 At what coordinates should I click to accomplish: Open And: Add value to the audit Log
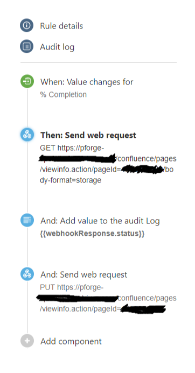100,221
